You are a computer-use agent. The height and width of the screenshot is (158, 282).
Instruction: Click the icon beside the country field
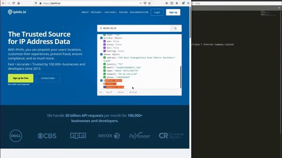104,64
